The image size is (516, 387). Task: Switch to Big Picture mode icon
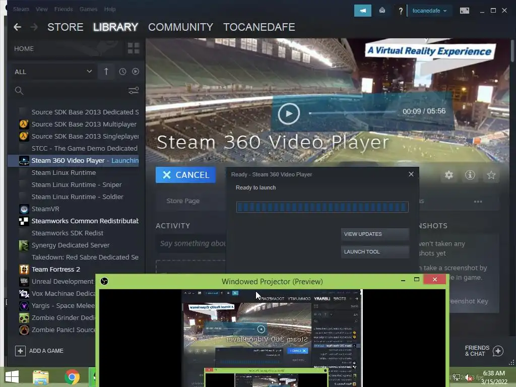[x=464, y=11]
